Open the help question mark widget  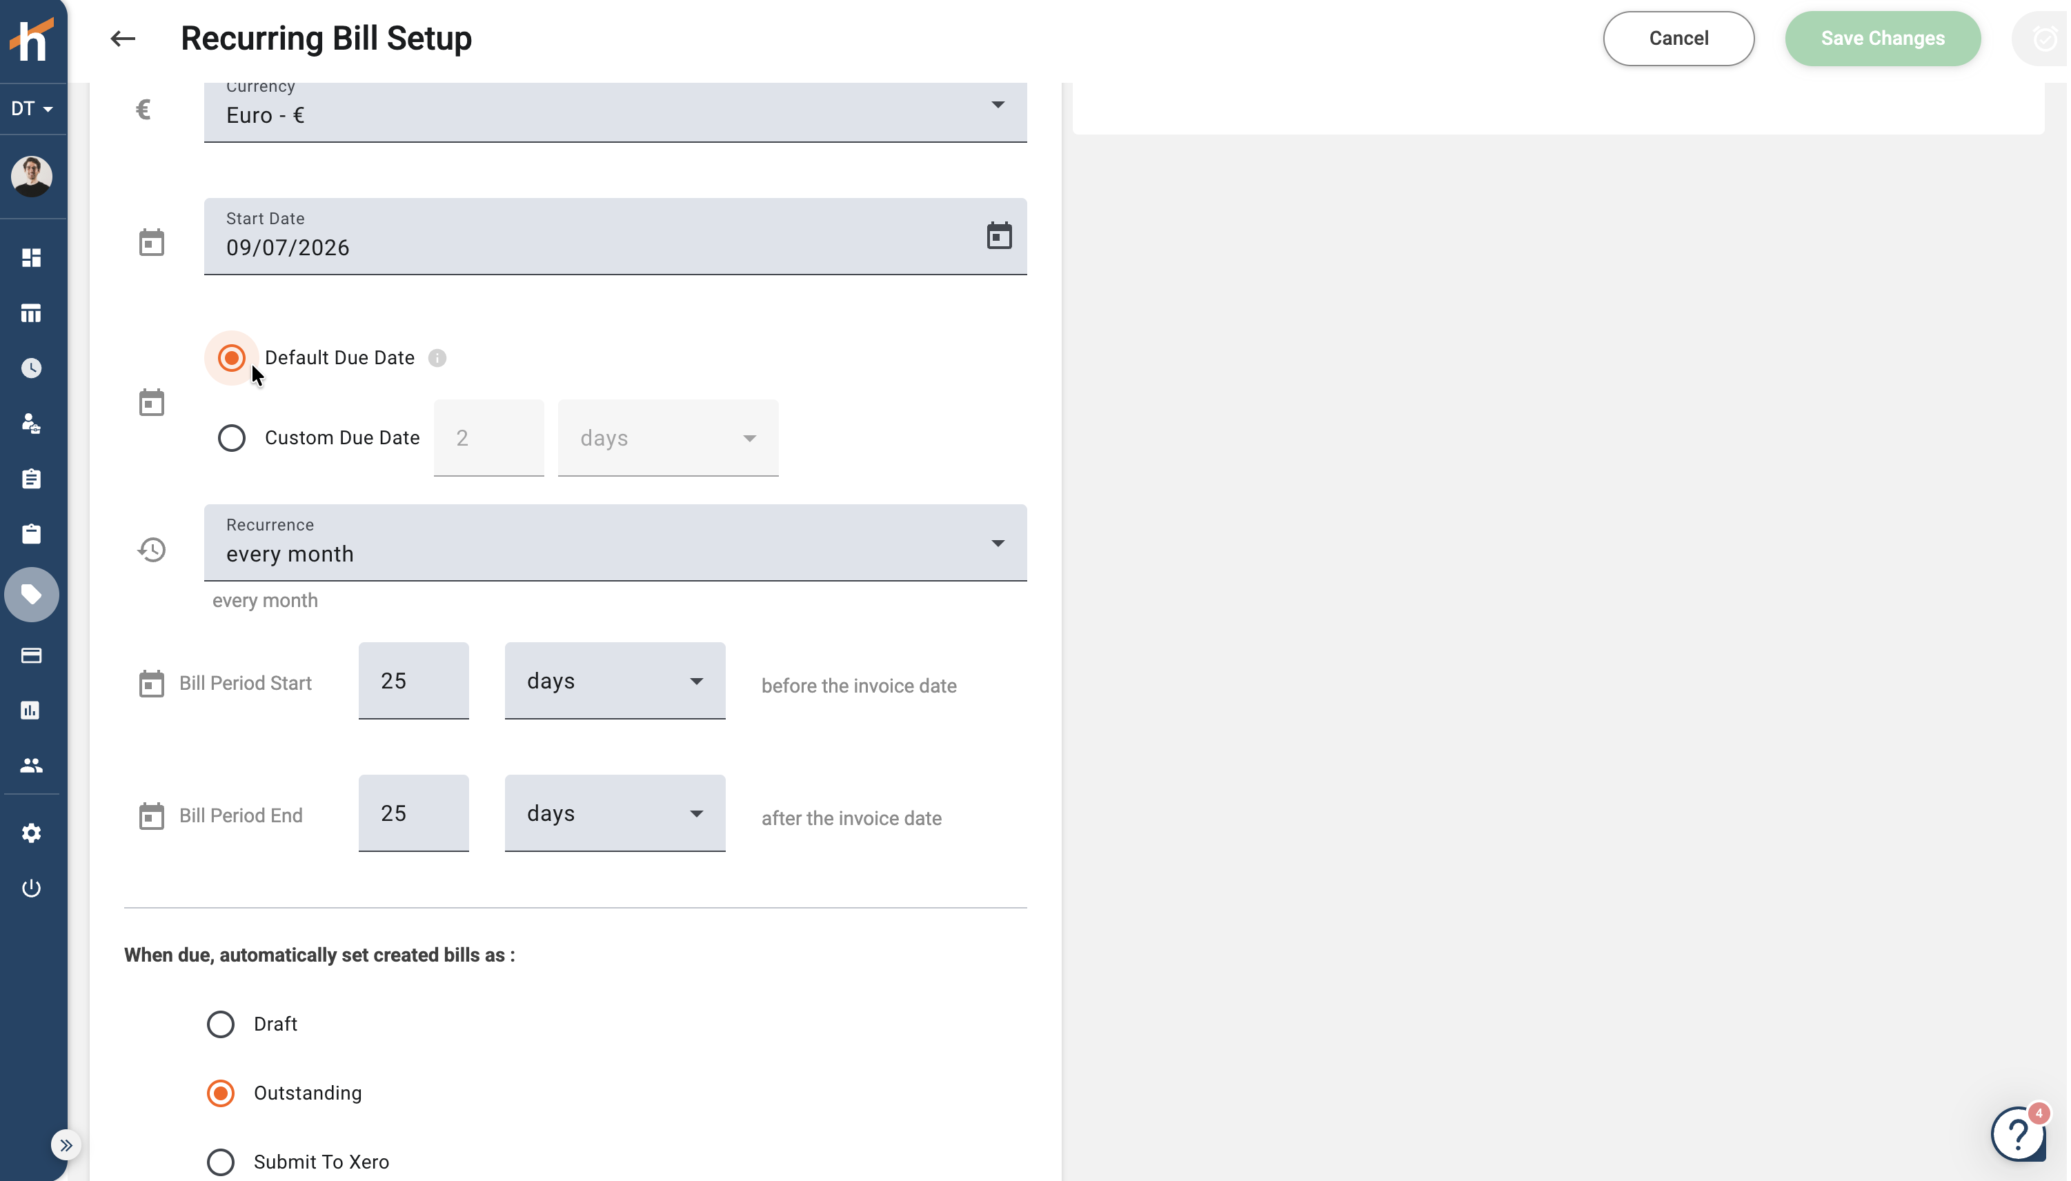coord(2019,1133)
